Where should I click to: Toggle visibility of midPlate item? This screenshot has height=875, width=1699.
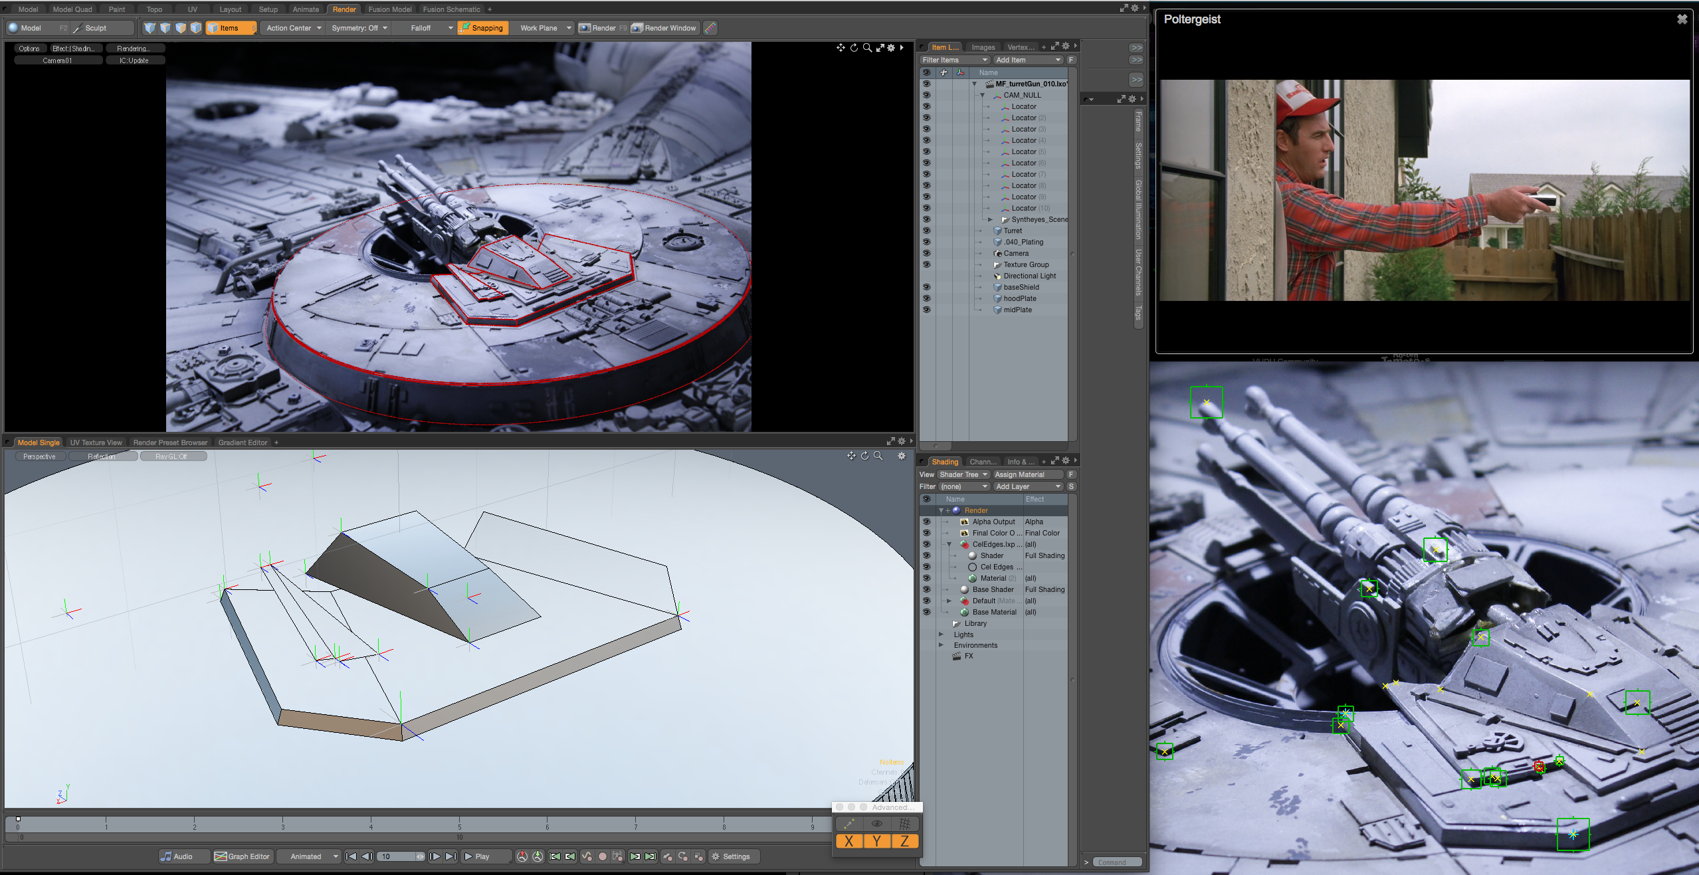926,310
